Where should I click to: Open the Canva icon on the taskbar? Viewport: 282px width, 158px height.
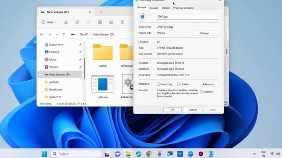[x=190, y=154]
